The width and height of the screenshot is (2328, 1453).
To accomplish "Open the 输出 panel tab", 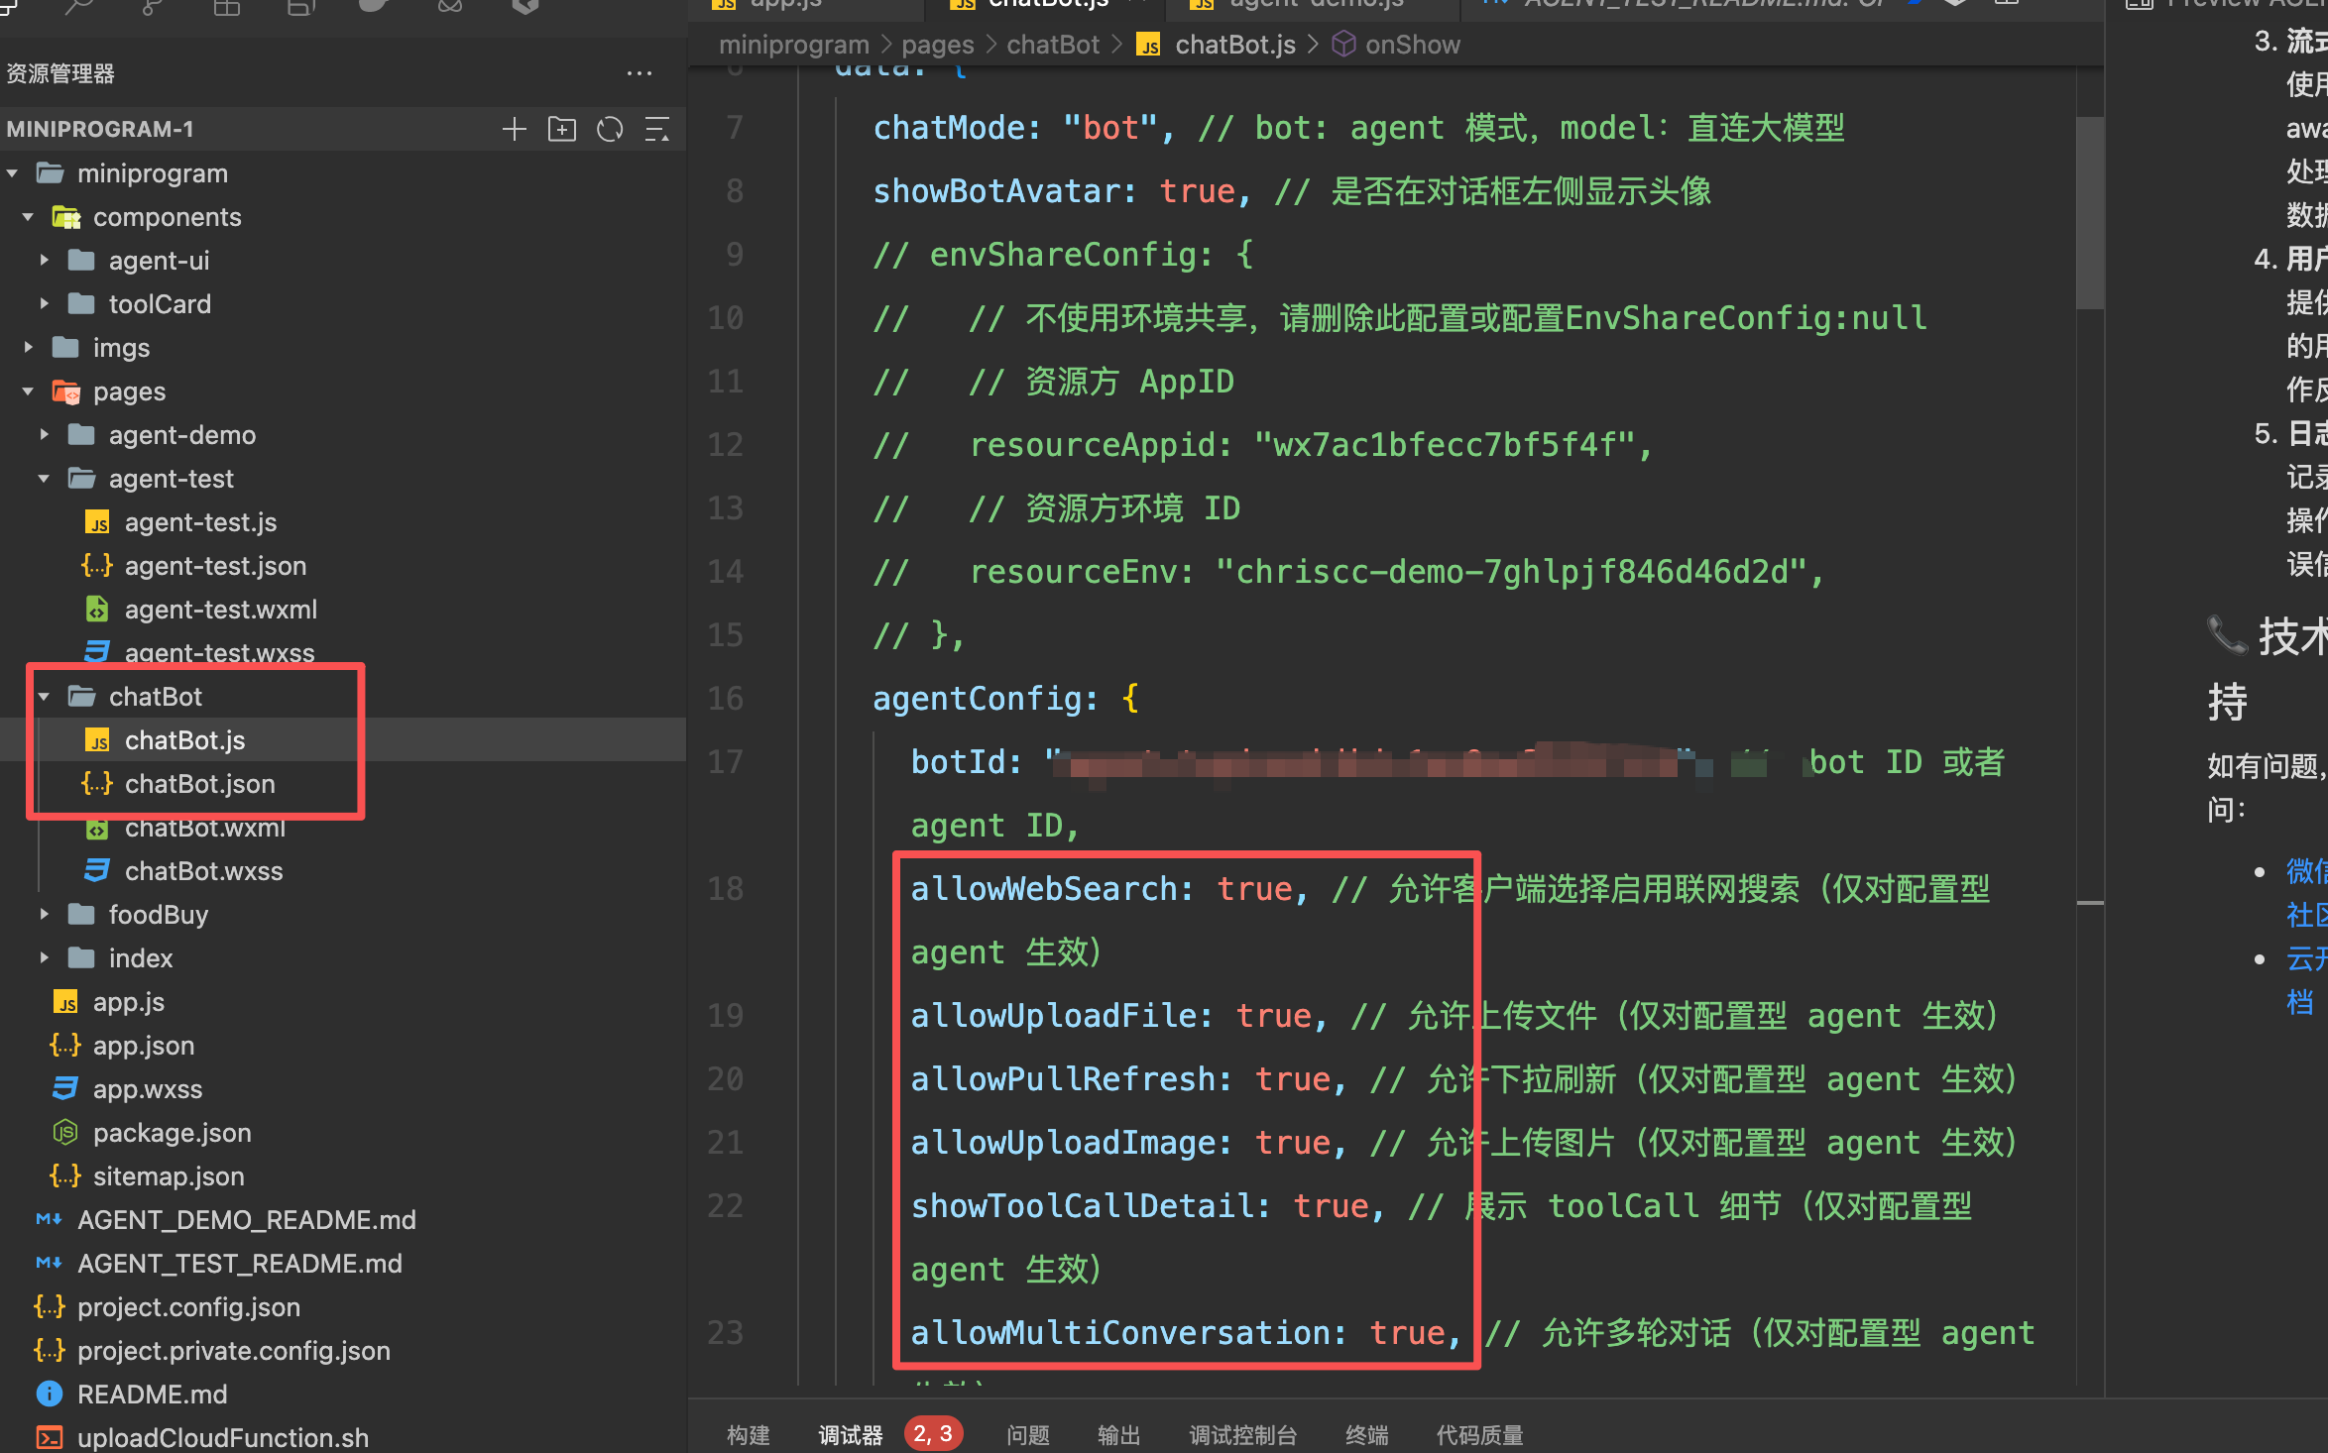I will [1118, 1434].
